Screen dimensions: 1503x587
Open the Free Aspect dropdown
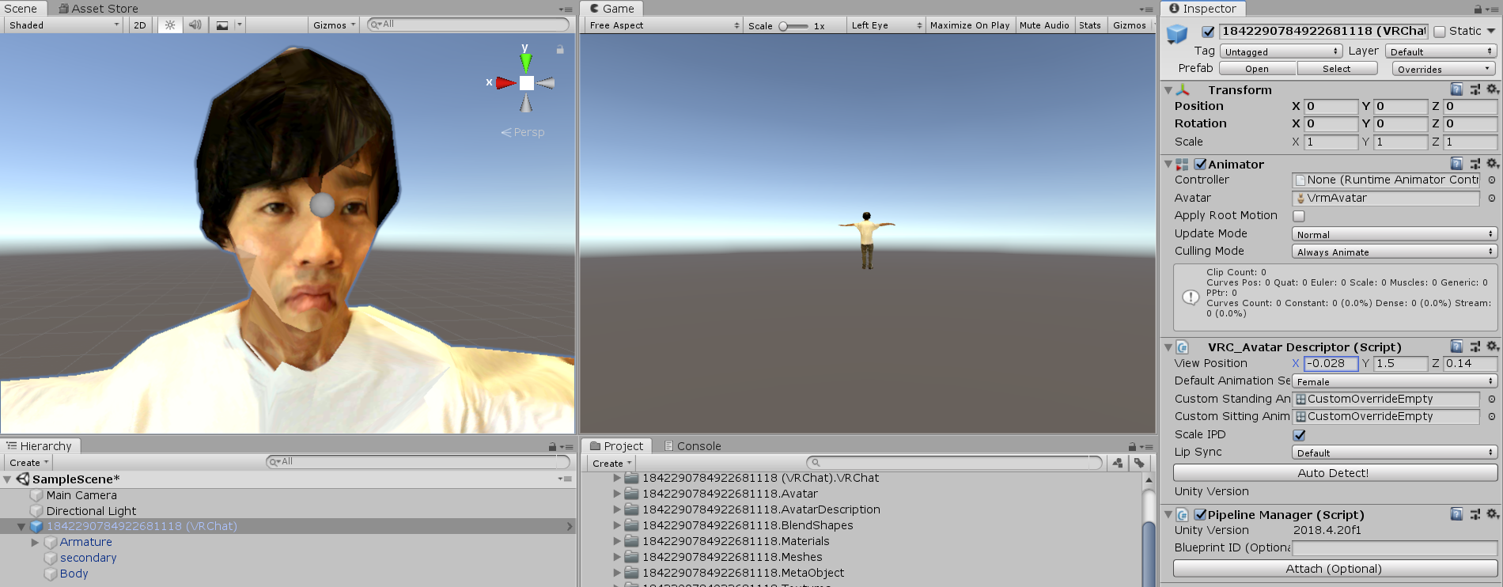(x=663, y=25)
